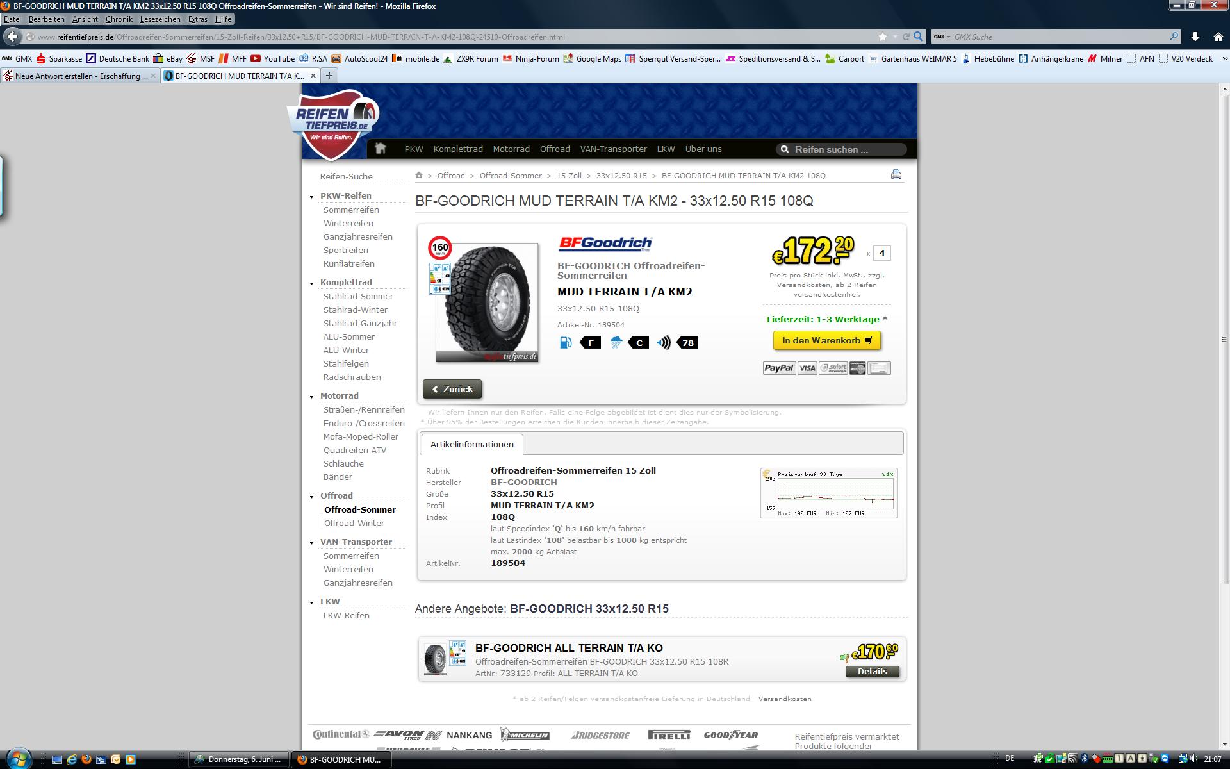Add tyre with In den Warenkorb button
The image size is (1230, 769).
point(826,340)
